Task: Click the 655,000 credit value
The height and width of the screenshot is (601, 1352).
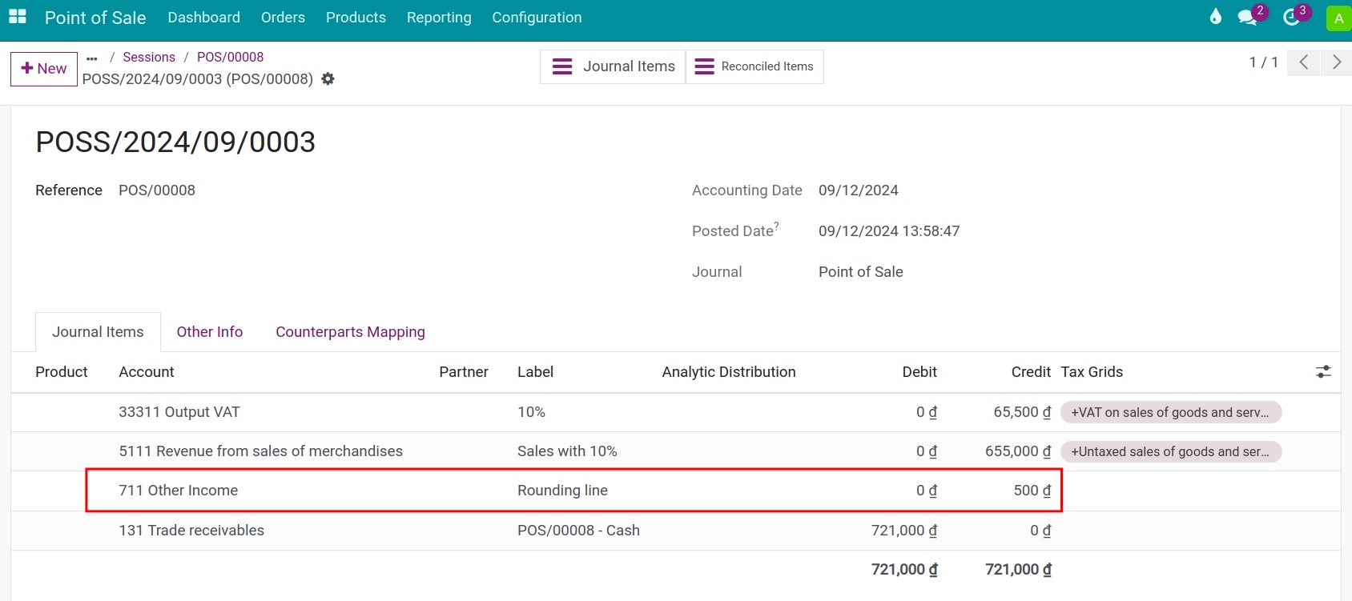Action: tap(1018, 451)
